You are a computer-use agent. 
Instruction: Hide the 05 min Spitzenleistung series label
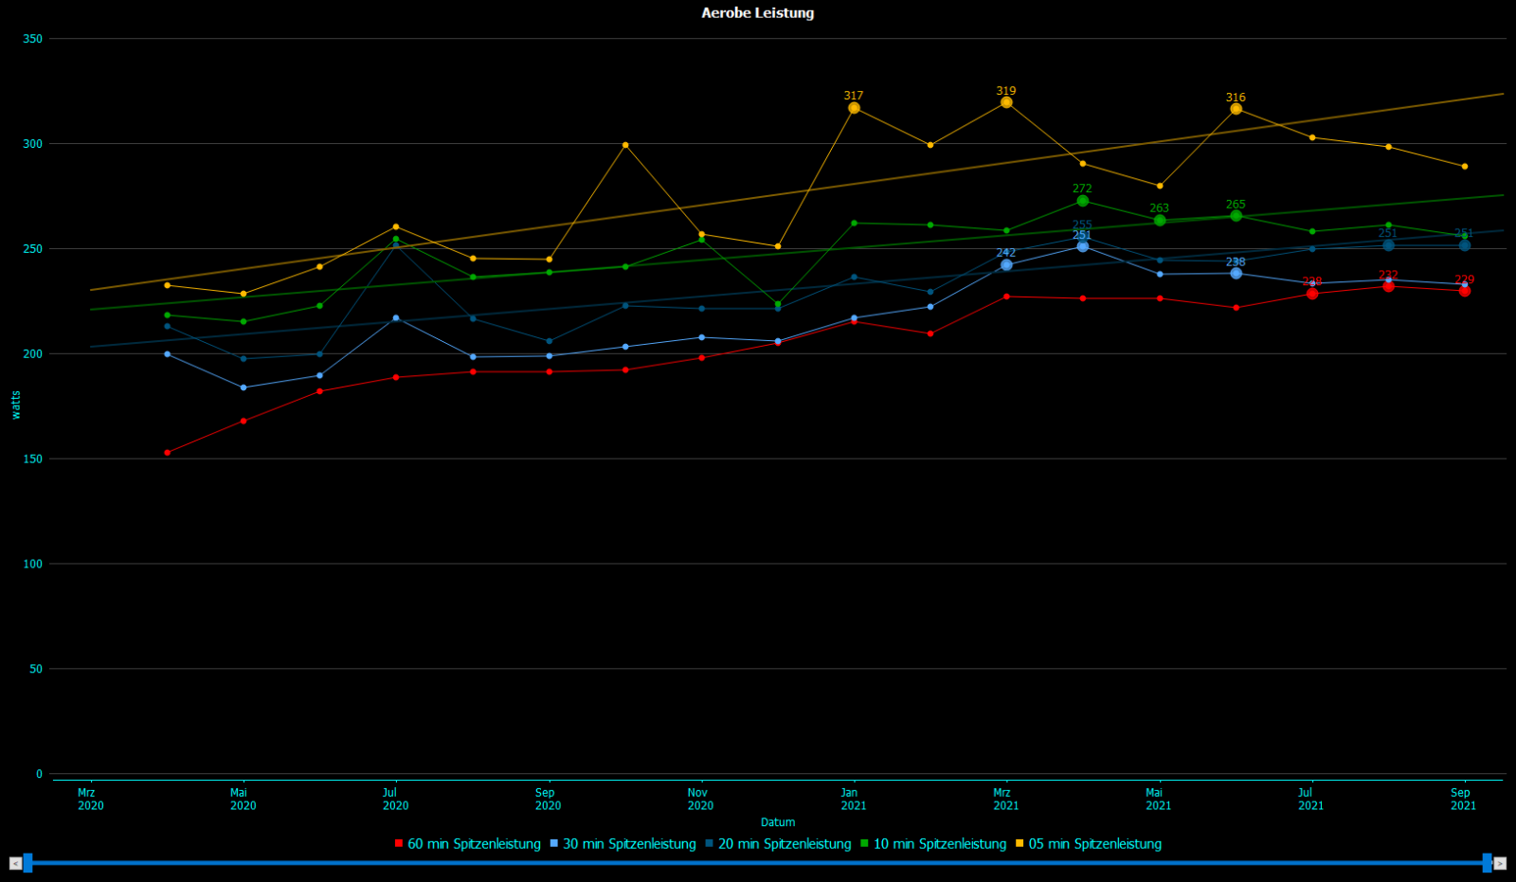click(1094, 844)
